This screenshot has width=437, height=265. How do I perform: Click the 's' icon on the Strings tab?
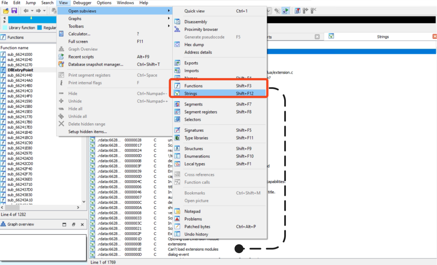331,36
